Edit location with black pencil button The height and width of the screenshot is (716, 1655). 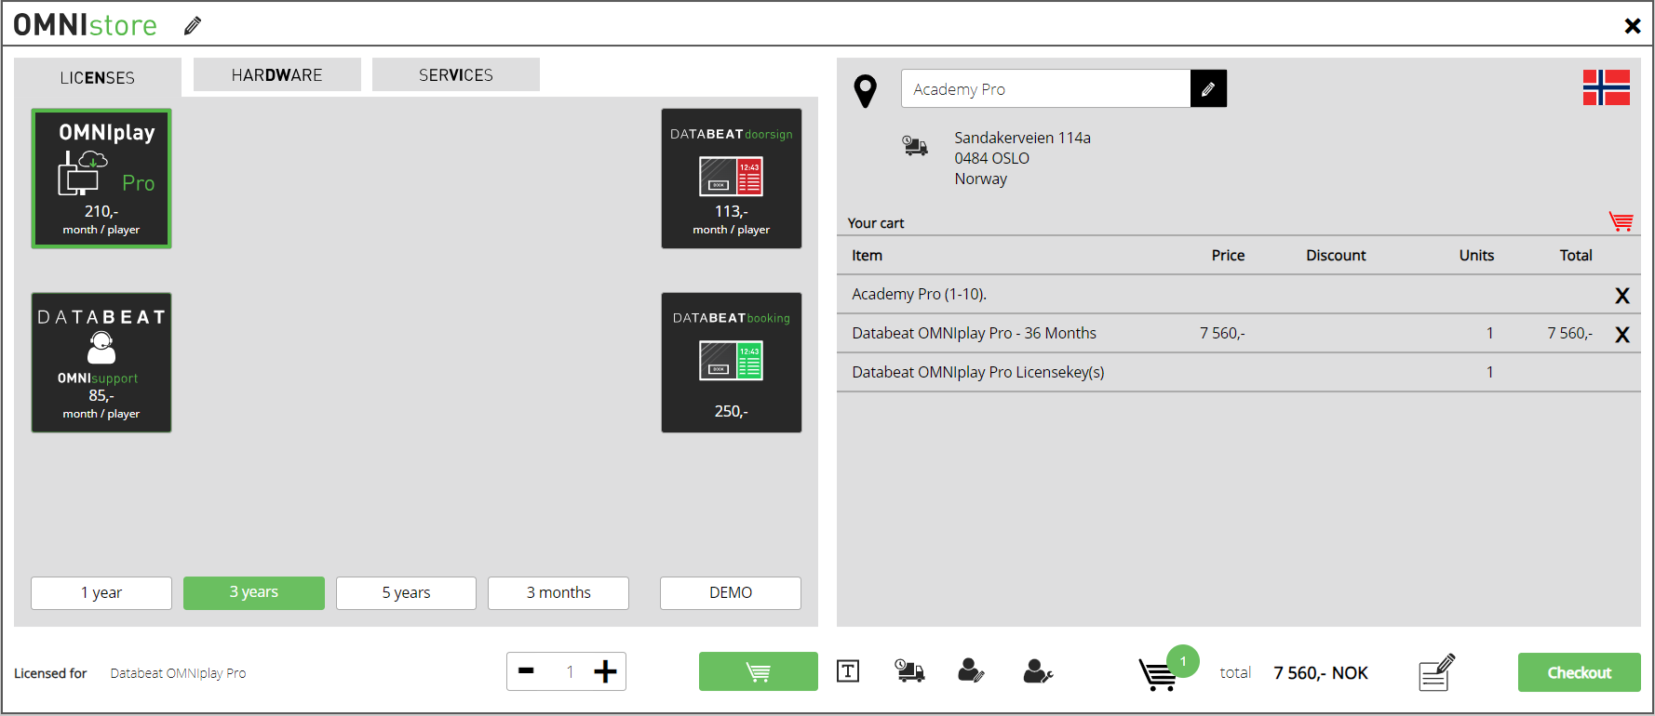[1208, 88]
